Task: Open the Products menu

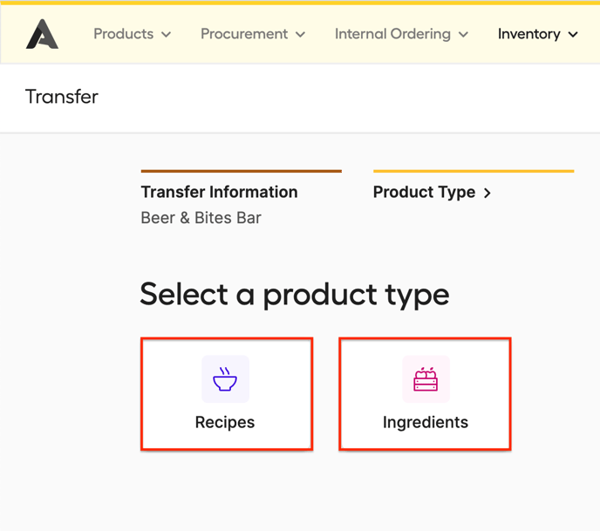Action: click(x=133, y=34)
